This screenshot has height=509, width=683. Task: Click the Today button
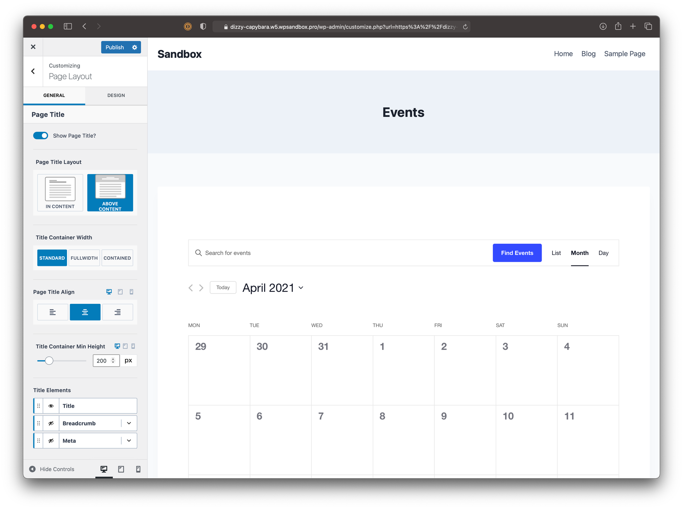point(223,287)
